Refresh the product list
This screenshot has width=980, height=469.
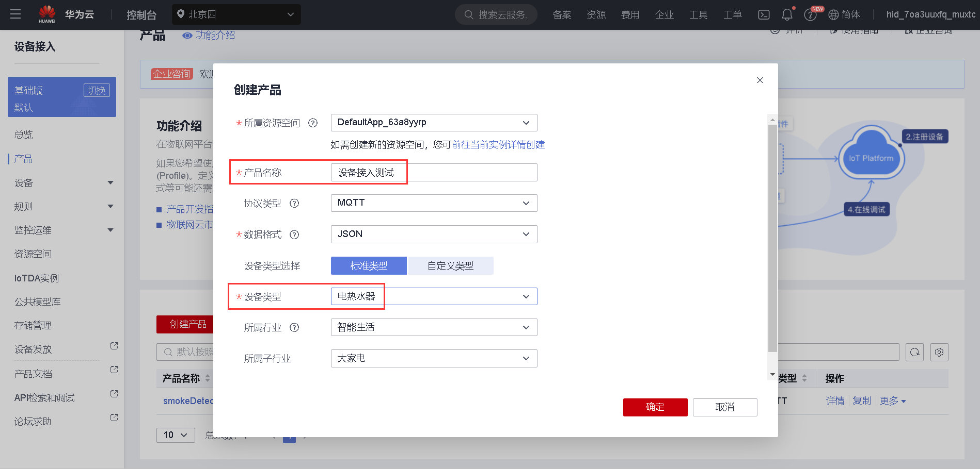[914, 352]
